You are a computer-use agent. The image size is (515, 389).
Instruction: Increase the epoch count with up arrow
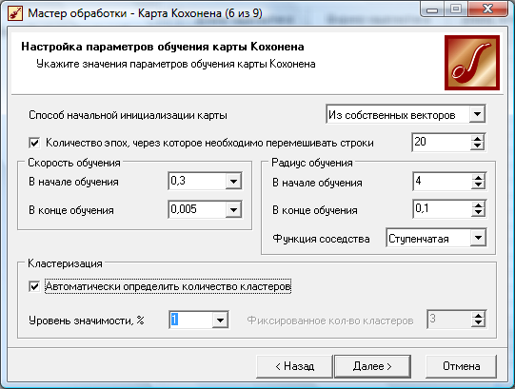click(477, 139)
